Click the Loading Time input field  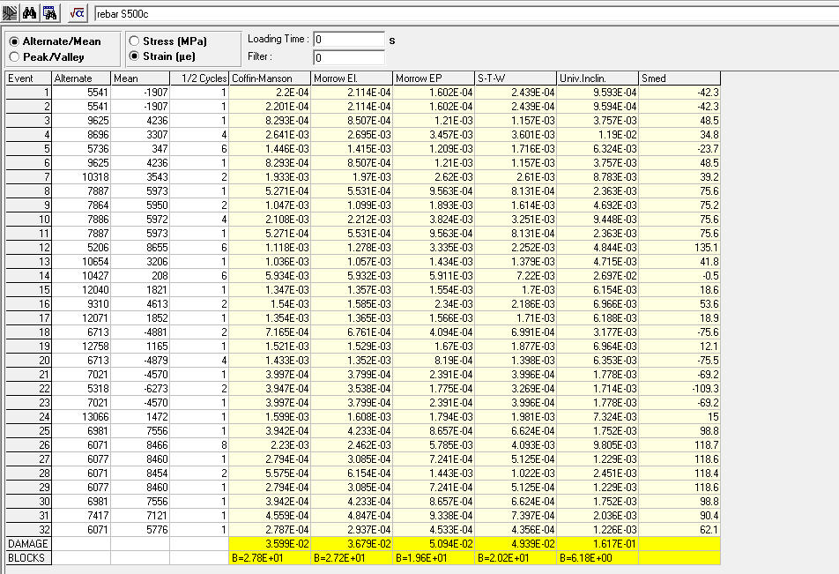tap(349, 40)
